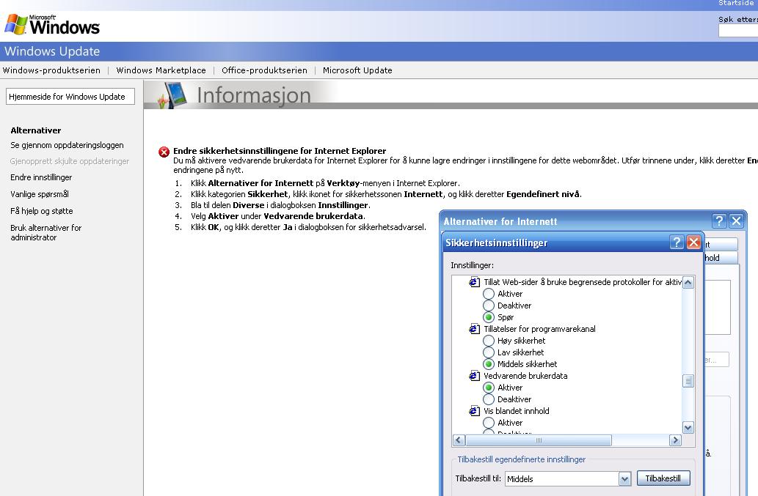Click the settings list scroll down arrow

tap(688, 427)
